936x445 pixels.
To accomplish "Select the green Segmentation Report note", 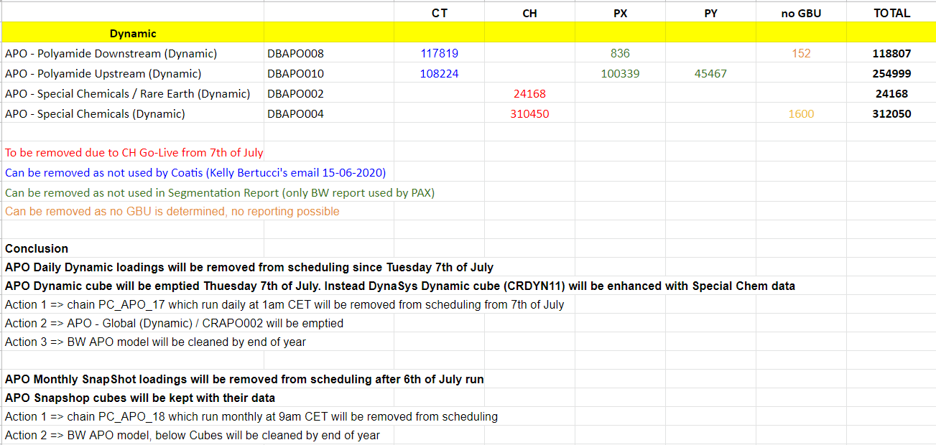I will pos(220,192).
